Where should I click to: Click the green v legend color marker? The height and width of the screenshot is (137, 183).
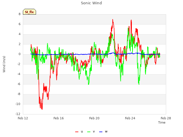point(89,132)
